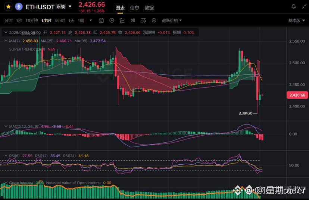Click the 永续 perpetual contract badge

[61, 6]
